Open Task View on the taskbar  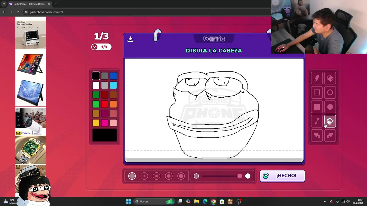point(180,201)
